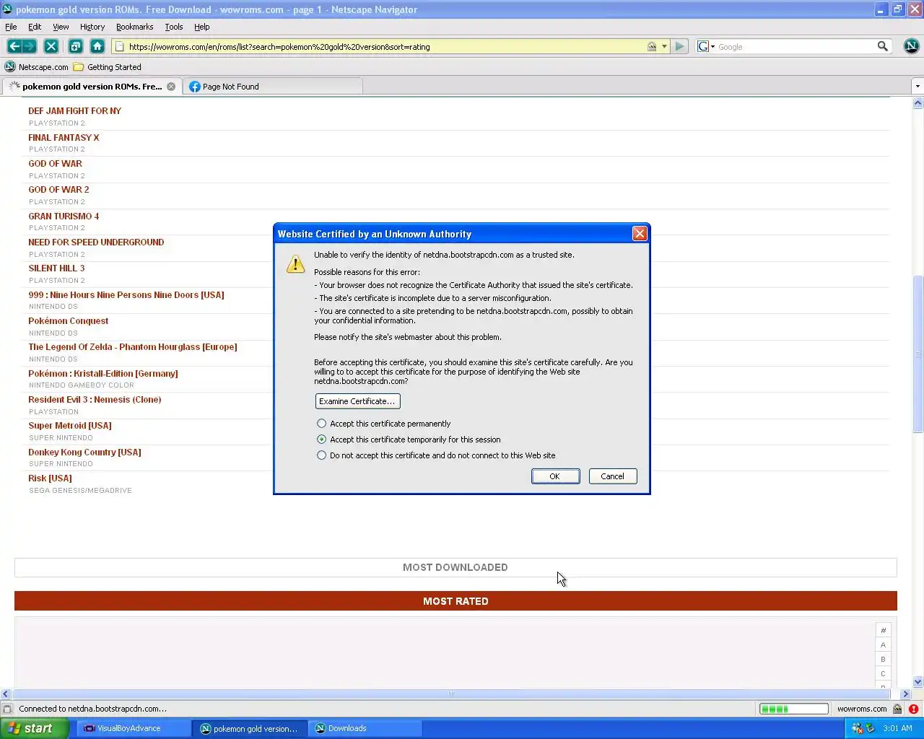Click the search magnifier icon

click(x=882, y=46)
